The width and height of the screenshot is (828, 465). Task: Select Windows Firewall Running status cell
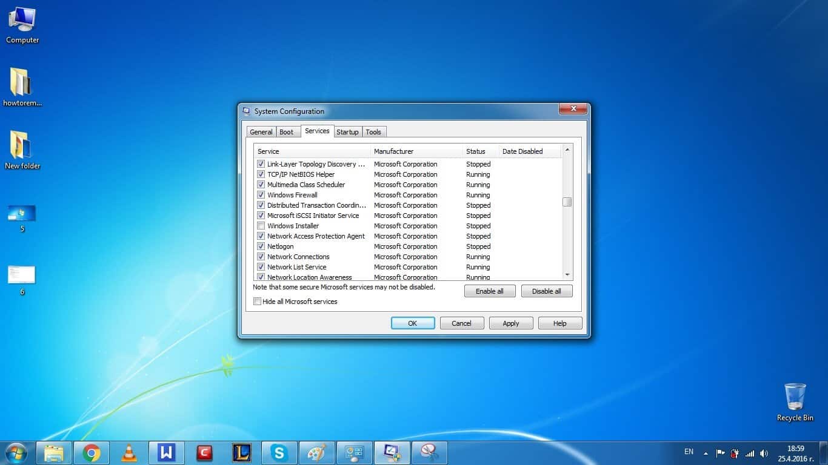pyautogui.click(x=478, y=195)
